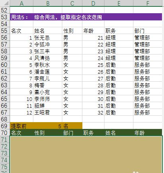Click green header '年龄' in row 70
The height and width of the screenshot is (173, 164).
(148, 133)
